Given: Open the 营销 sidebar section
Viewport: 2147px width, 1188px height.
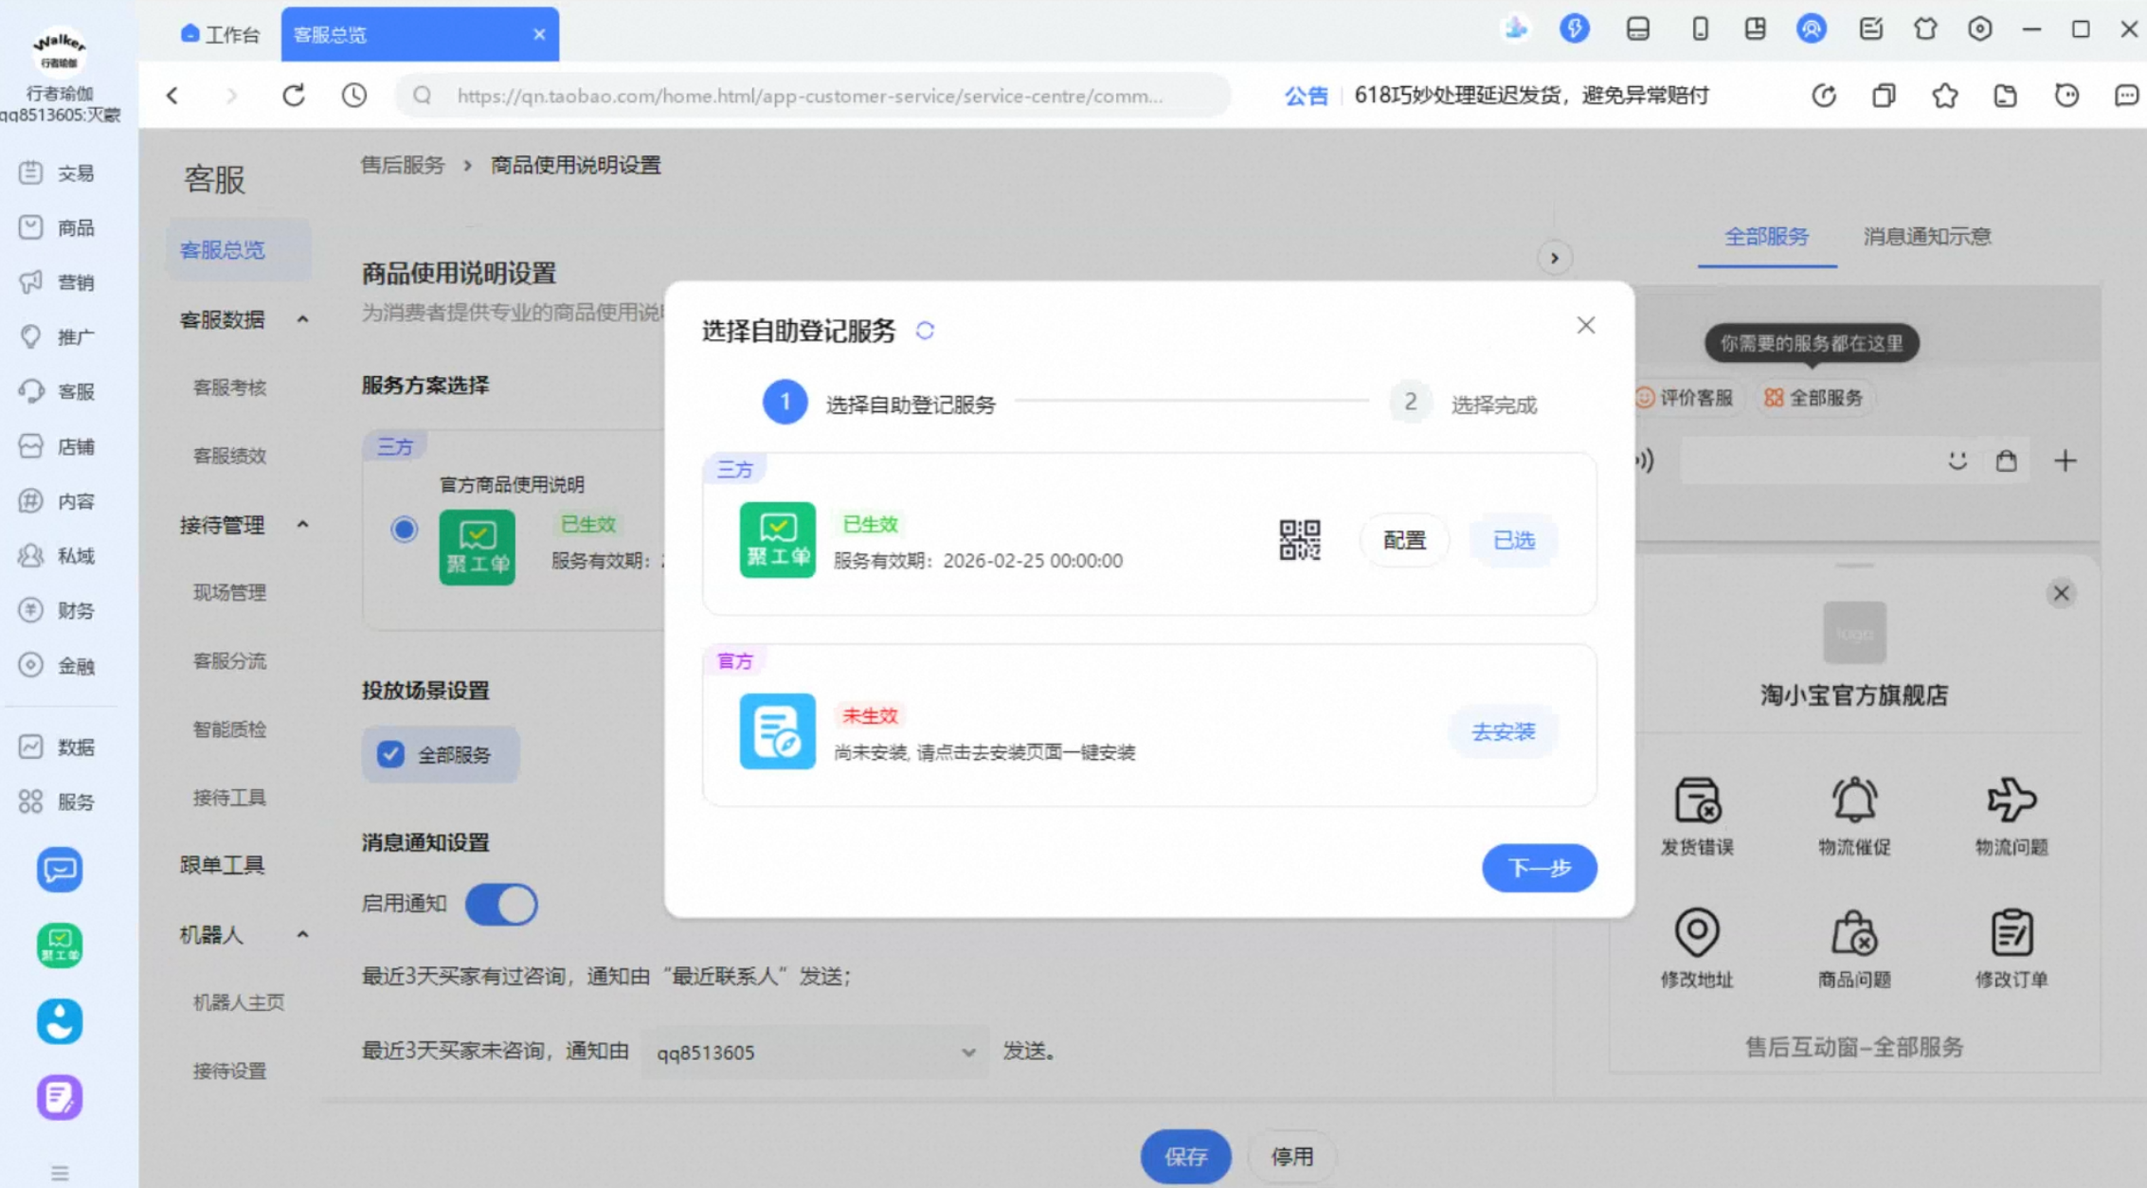Looking at the screenshot, I should click(57, 282).
